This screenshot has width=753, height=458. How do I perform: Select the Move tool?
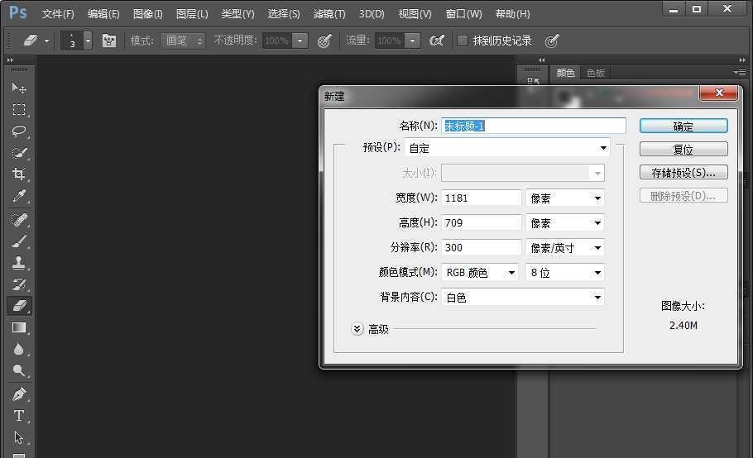pyautogui.click(x=18, y=88)
